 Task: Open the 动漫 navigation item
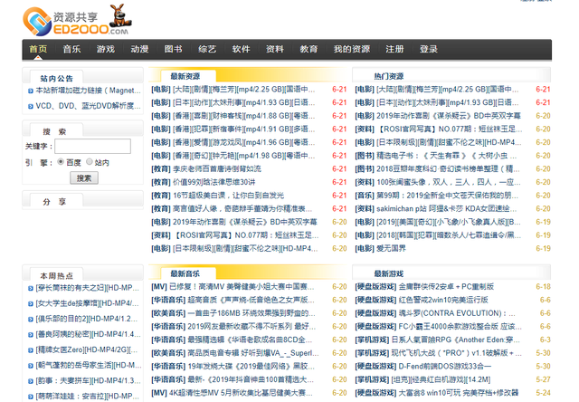(139, 49)
